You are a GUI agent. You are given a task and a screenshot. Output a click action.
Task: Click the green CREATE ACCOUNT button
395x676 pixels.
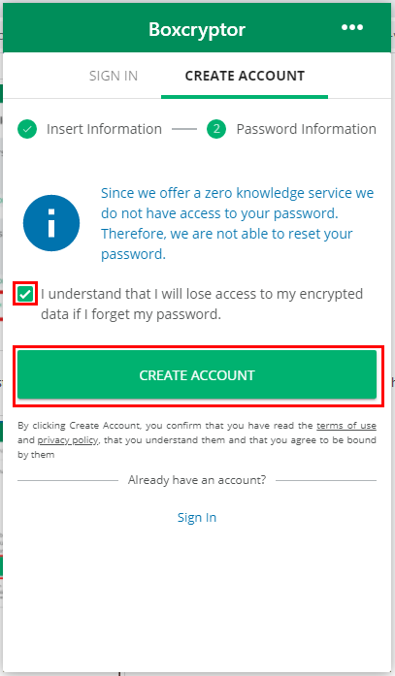(x=197, y=374)
